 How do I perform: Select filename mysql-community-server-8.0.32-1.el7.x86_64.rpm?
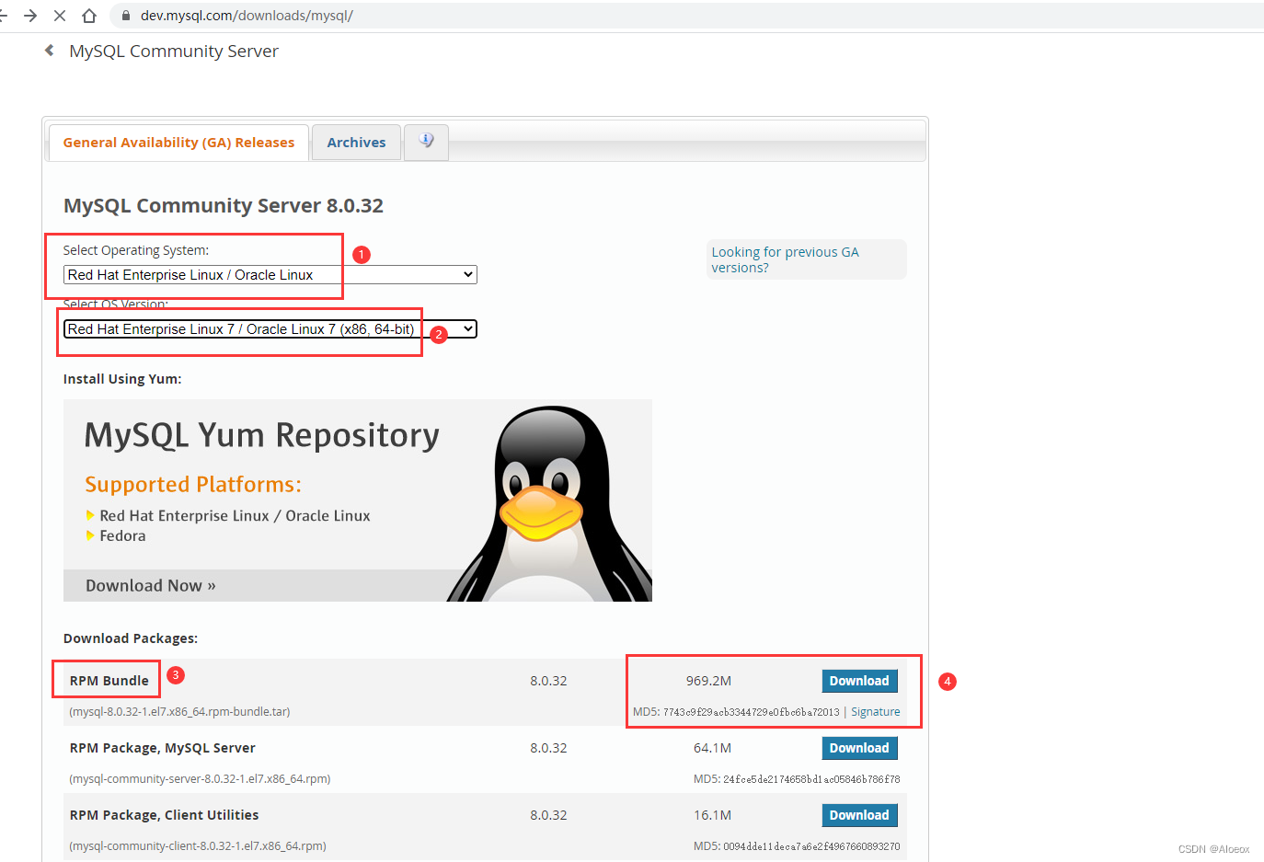pyautogui.click(x=200, y=779)
